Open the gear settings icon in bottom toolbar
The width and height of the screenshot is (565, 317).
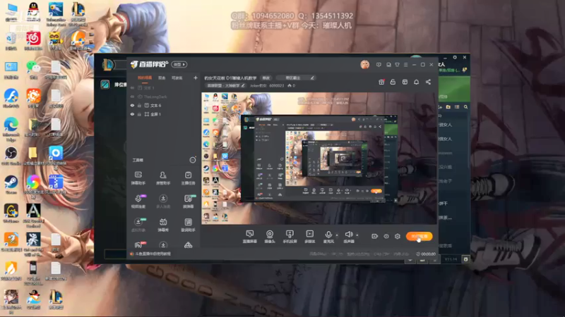(398, 236)
